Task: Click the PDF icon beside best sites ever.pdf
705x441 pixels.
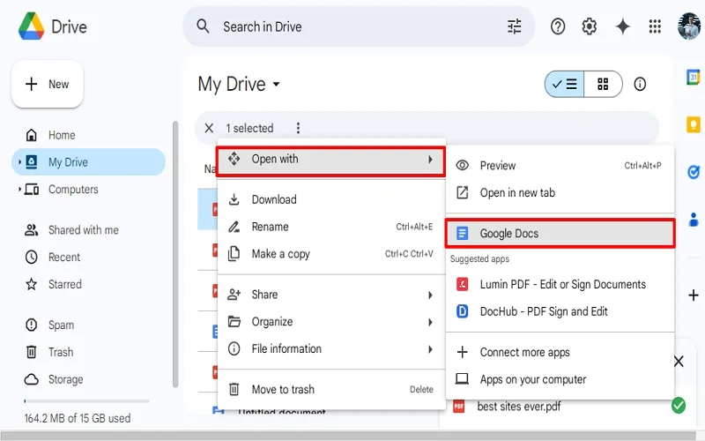Action: pyautogui.click(x=458, y=407)
